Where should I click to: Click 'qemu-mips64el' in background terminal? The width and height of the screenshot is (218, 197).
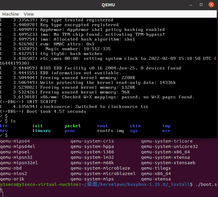tap(17, 146)
